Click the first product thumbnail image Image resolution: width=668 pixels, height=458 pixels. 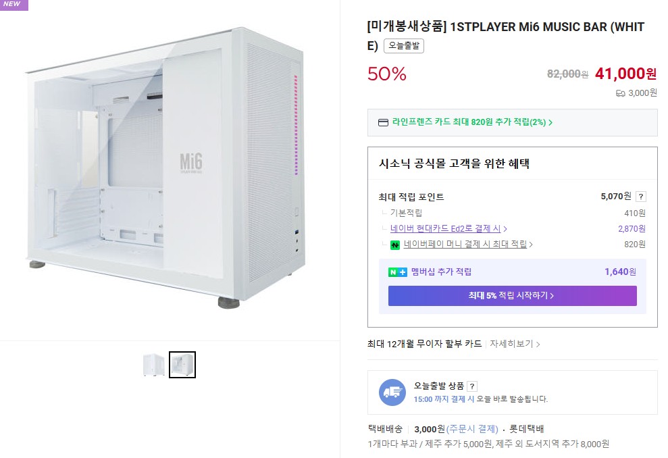154,365
